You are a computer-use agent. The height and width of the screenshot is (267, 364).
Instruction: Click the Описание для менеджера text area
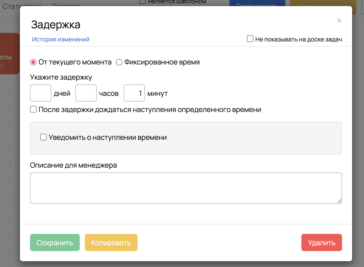(186, 188)
